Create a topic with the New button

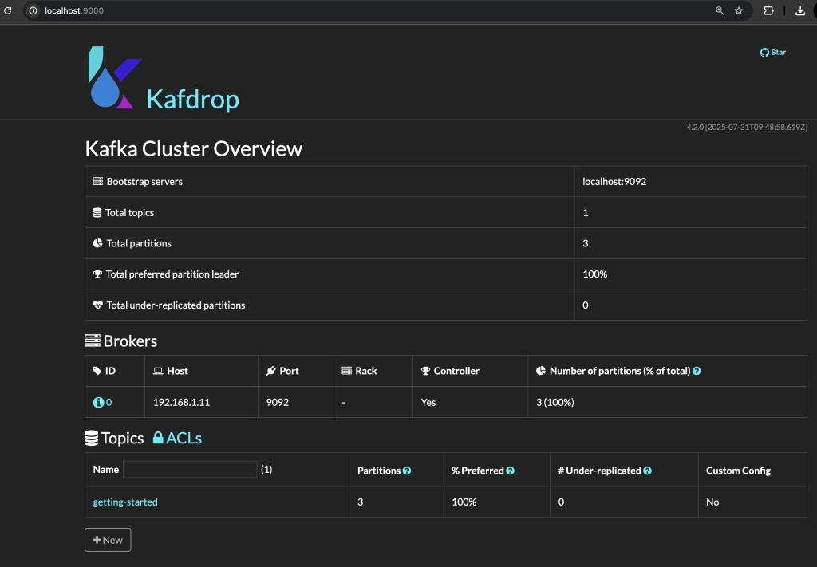[x=108, y=540]
